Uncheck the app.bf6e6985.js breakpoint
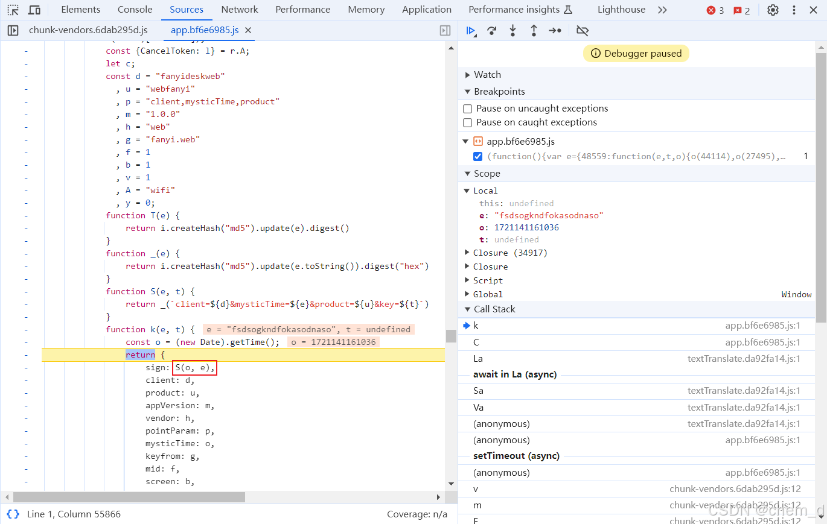The image size is (827, 524). tap(478, 157)
